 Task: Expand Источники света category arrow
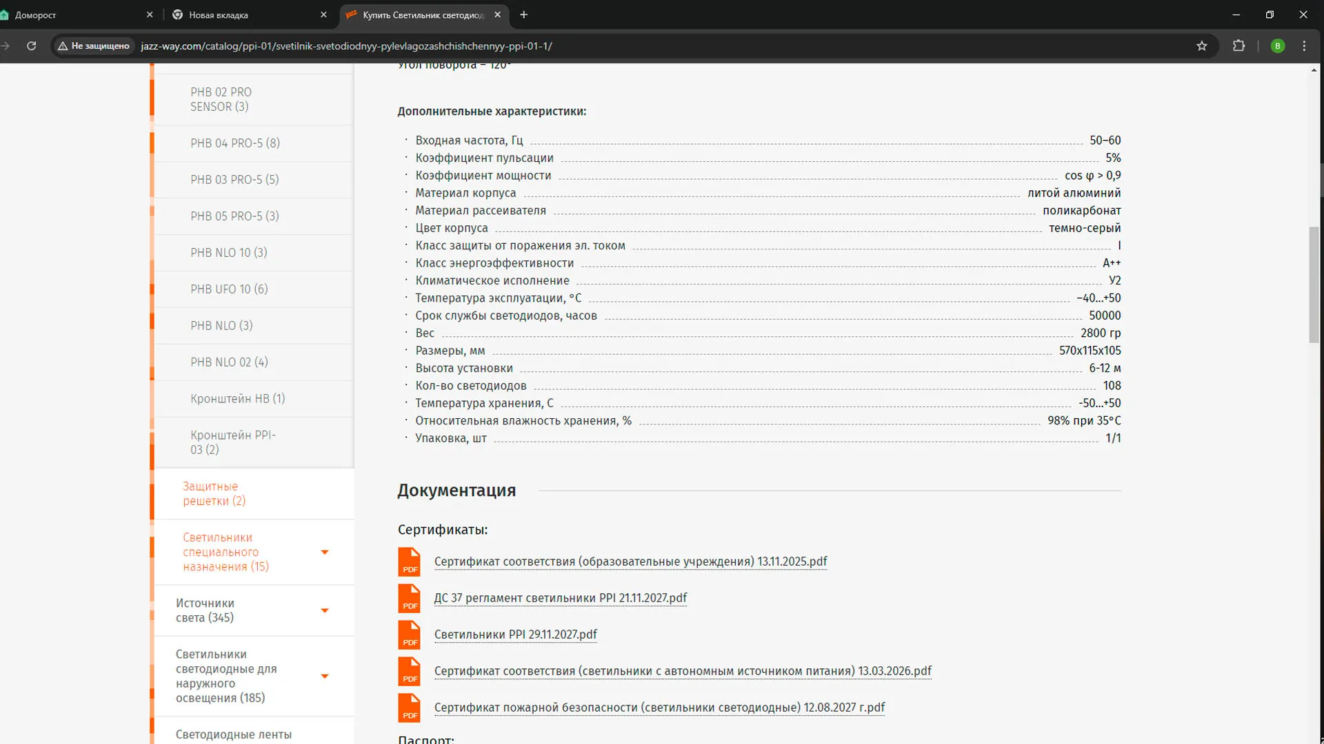[325, 610]
